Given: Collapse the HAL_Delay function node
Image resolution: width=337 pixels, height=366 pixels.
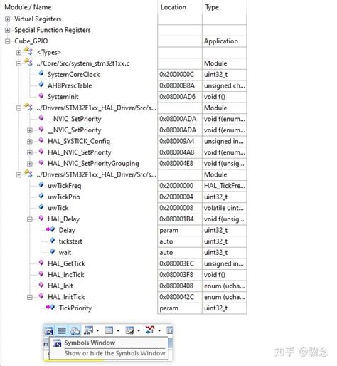Looking at the screenshot, I should tap(30, 219).
